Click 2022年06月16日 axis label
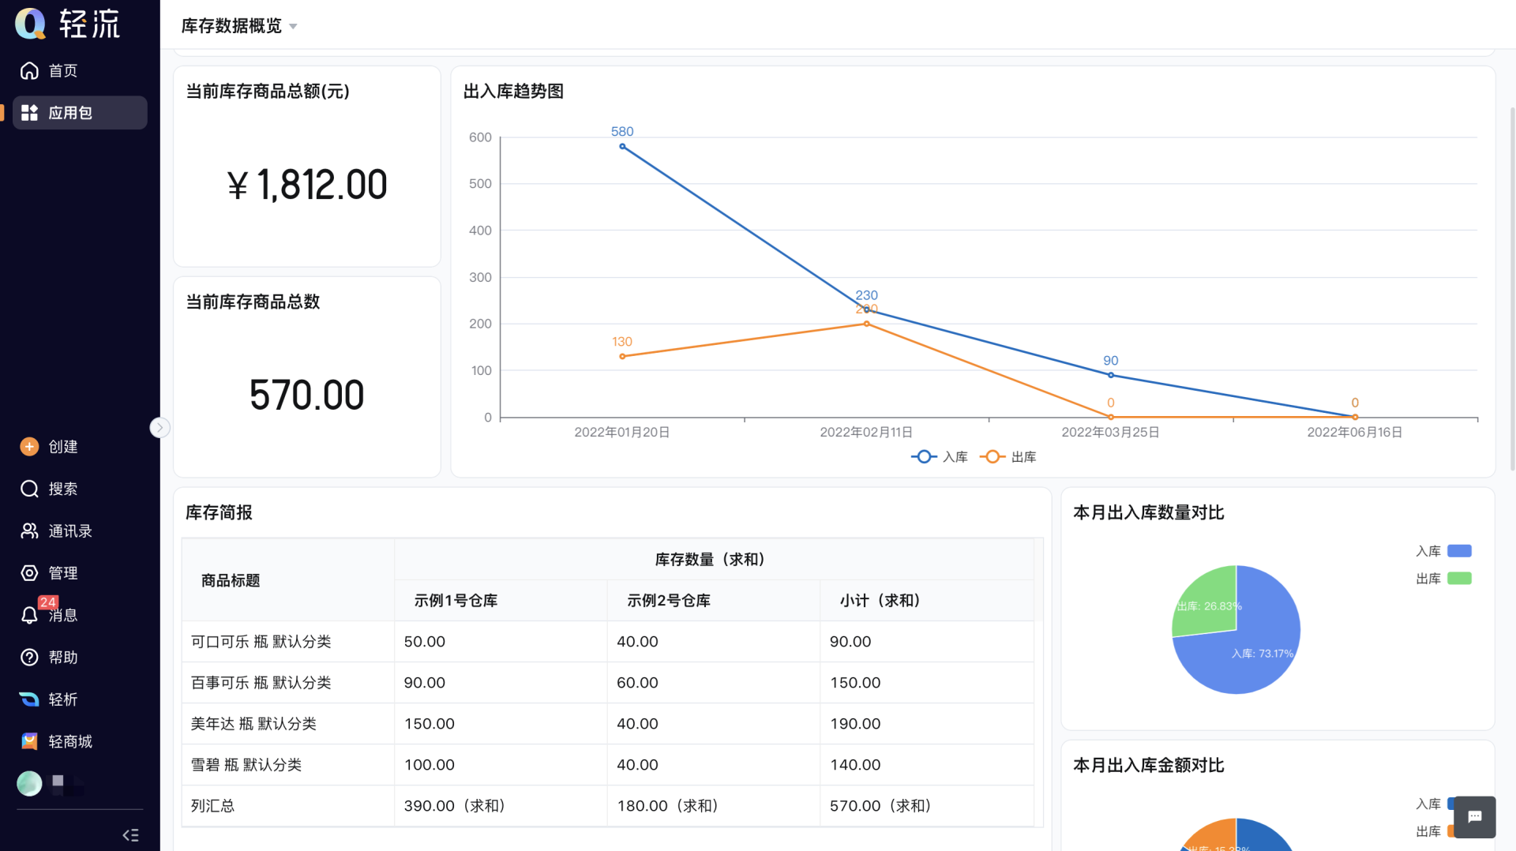The width and height of the screenshot is (1516, 851). (1355, 433)
